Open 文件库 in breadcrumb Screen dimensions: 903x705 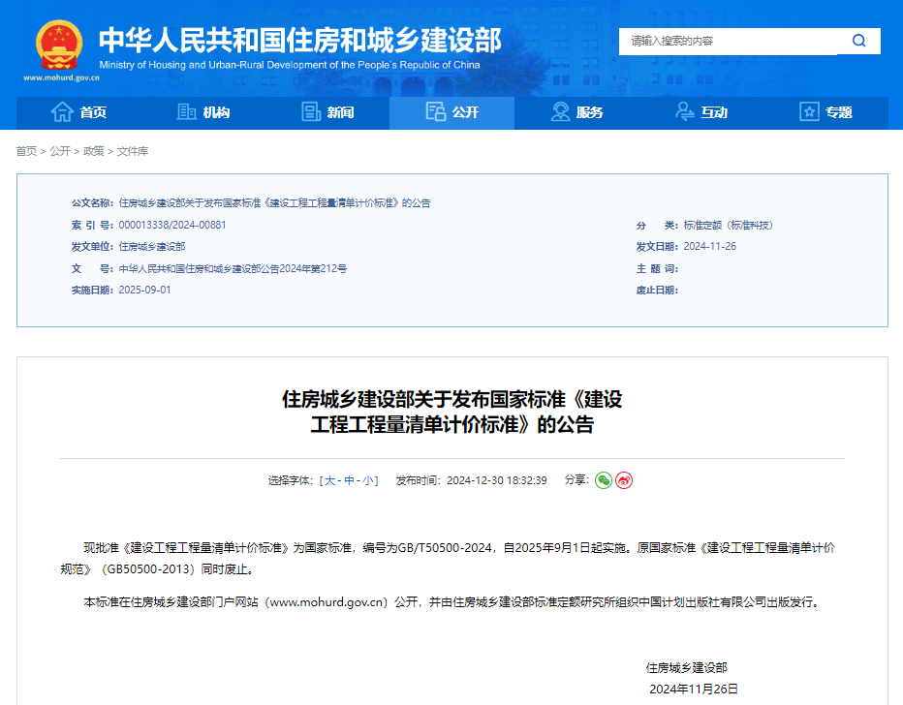click(133, 151)
